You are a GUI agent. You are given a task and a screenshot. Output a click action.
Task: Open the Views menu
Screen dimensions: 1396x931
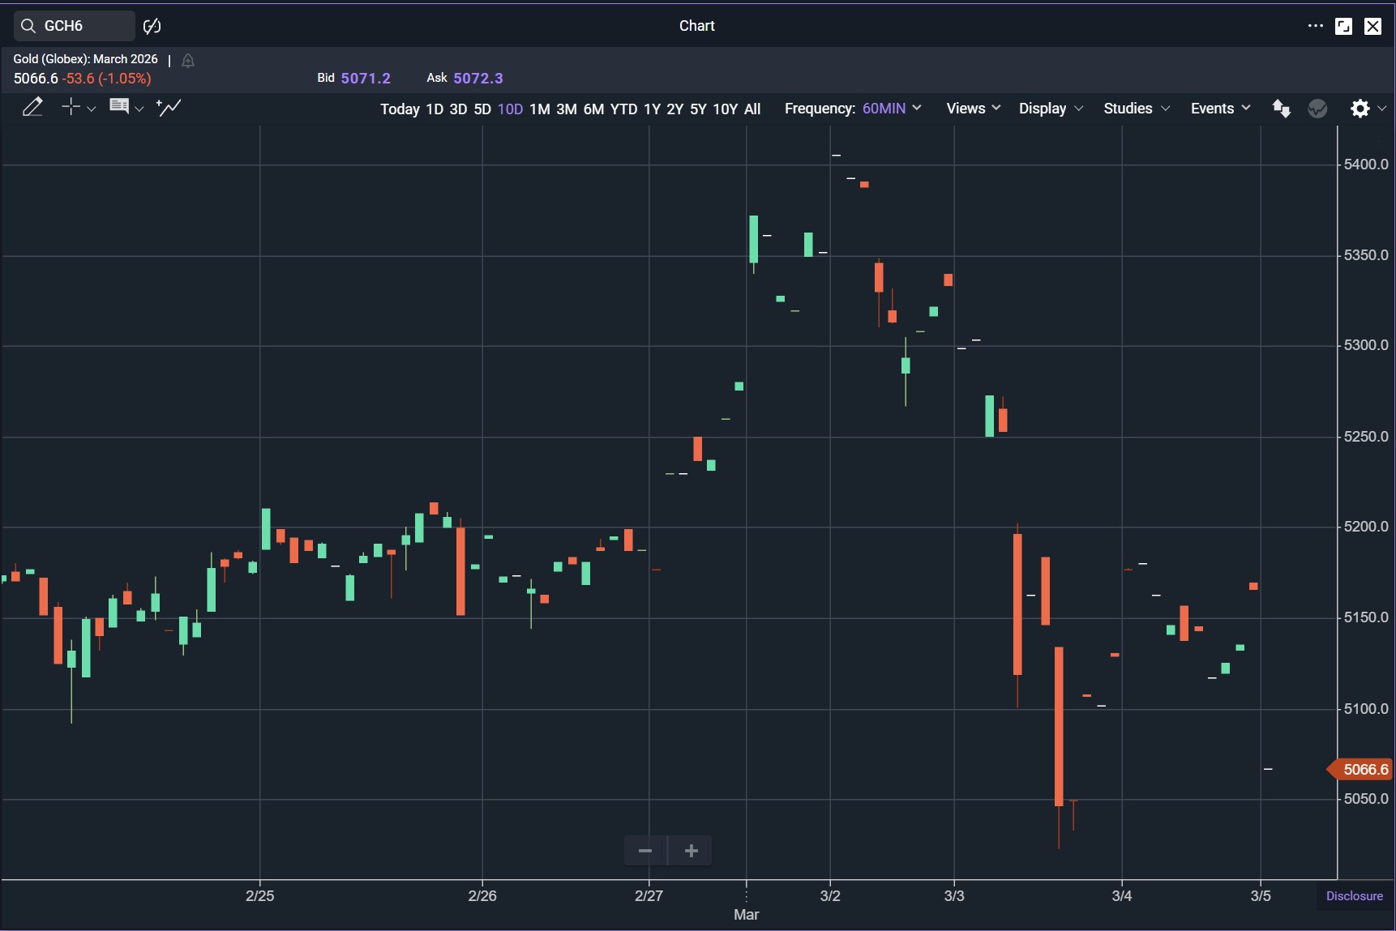(x=973, y=109)
